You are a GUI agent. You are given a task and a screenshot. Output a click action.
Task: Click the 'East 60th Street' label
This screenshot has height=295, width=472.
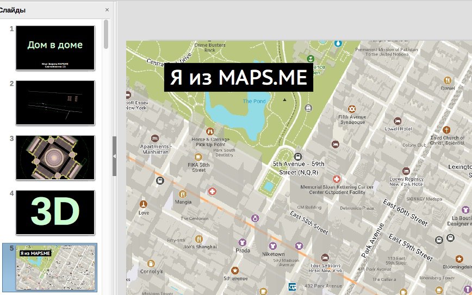(x=405, y=213)
